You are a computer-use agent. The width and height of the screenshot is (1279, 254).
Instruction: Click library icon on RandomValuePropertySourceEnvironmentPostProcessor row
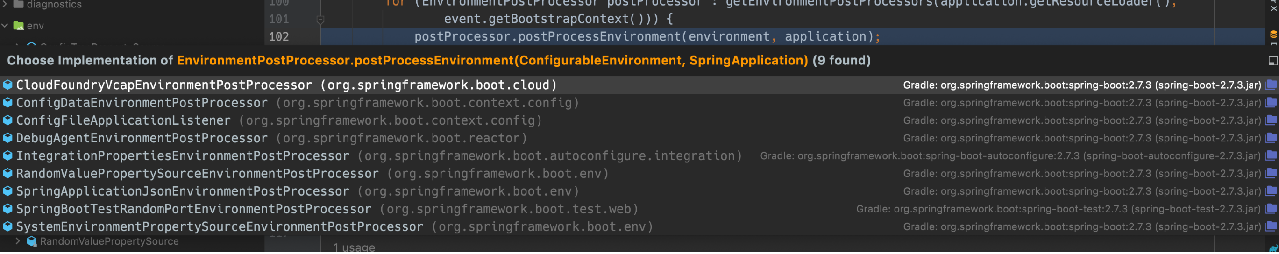pyautogui.click(x=1271, y=174)
